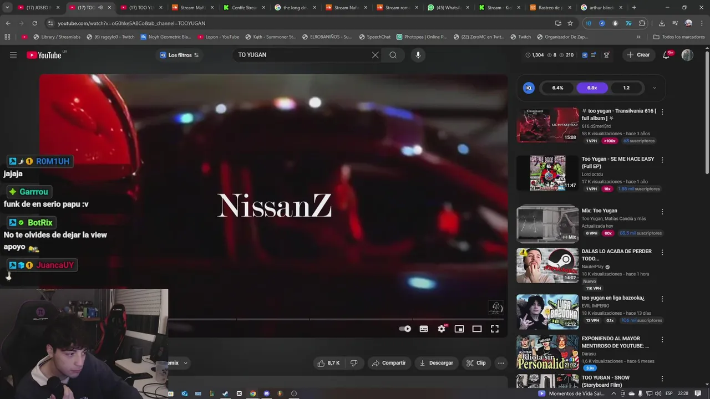Open the YouTube hamburger guide menu
This screenshot has width=710, height=399.
[x=13, y=55]
